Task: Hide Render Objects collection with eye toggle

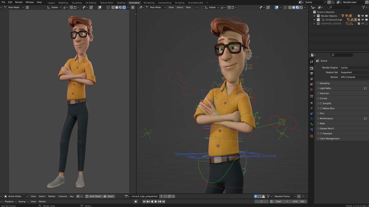Action: 363,16
